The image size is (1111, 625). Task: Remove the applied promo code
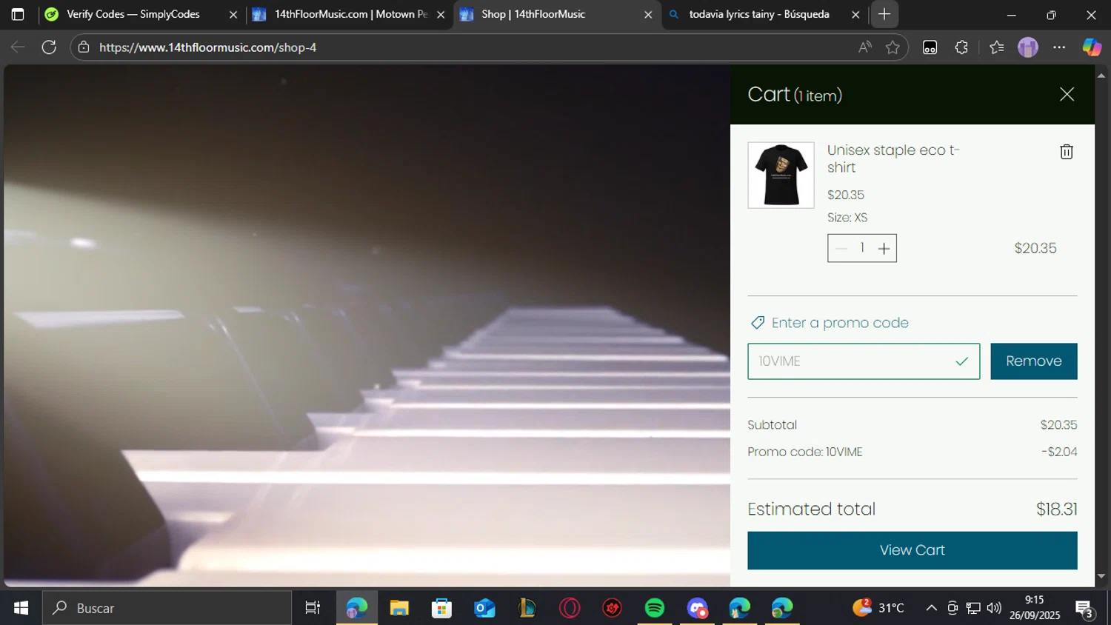tap(1033, 361)
